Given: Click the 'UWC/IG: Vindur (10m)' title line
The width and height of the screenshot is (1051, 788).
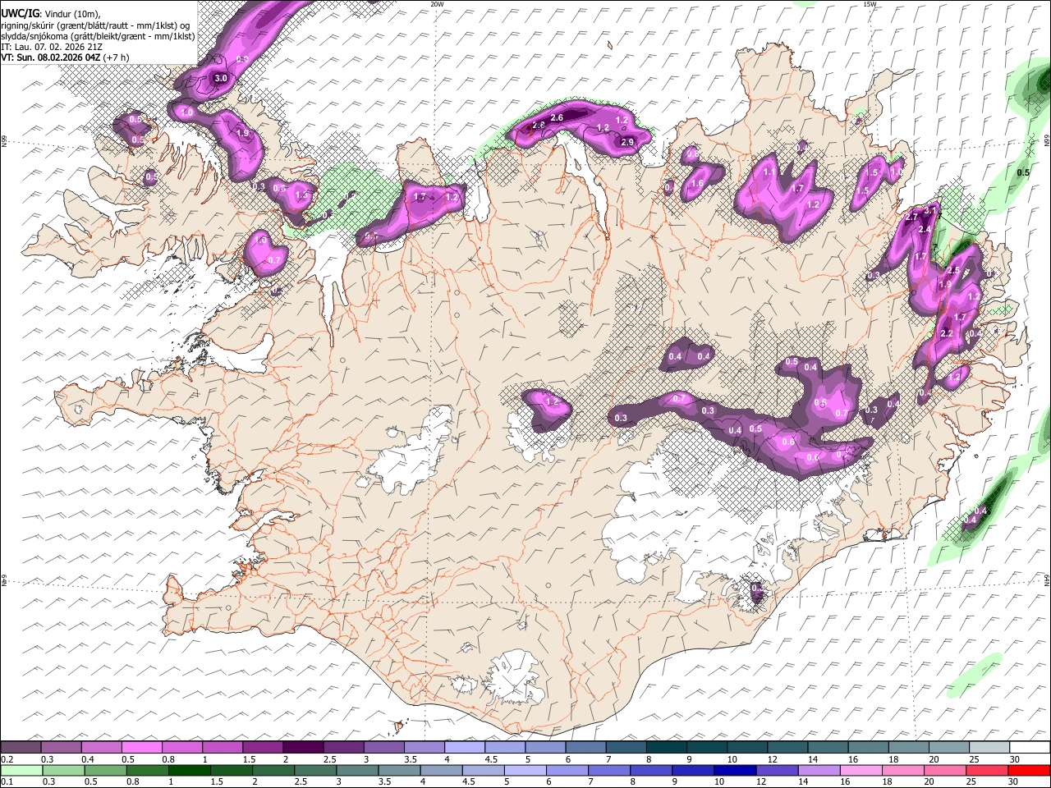Looking at the screenshot, I should 50,14.
